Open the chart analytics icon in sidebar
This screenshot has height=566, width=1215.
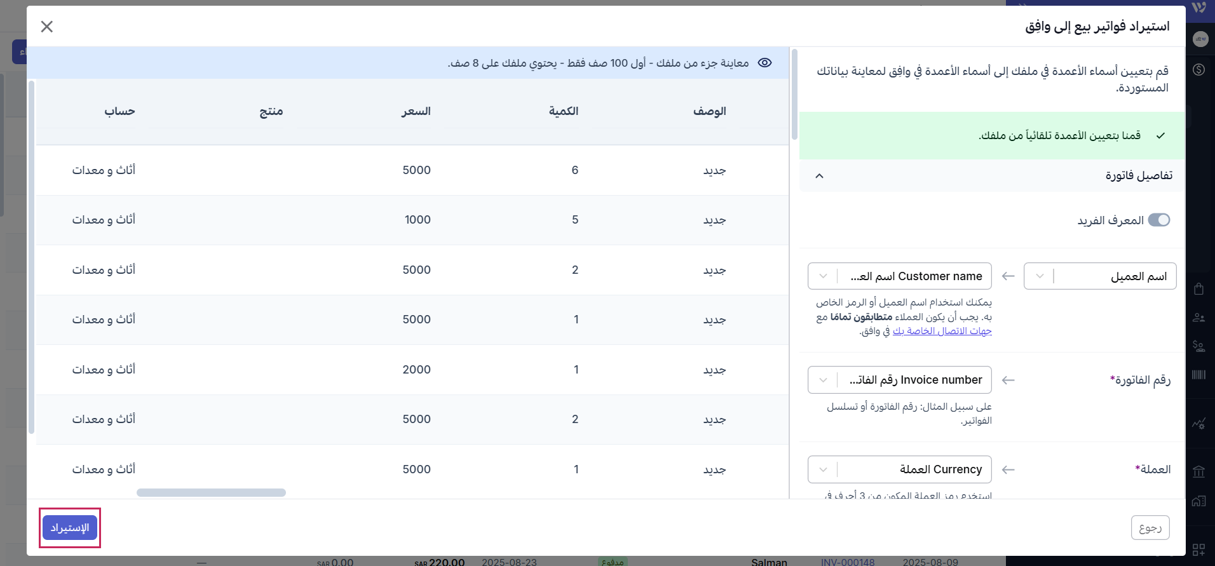pos(1198,423)
